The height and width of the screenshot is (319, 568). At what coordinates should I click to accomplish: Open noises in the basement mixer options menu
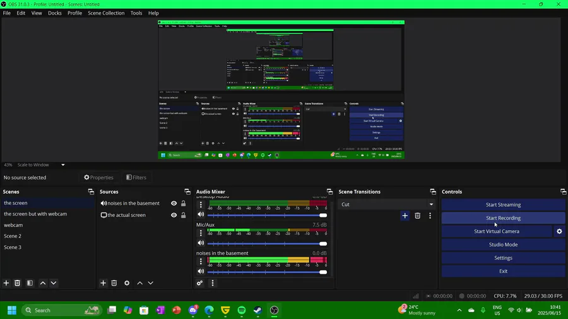pyautogui.click(x=201, y=261)
